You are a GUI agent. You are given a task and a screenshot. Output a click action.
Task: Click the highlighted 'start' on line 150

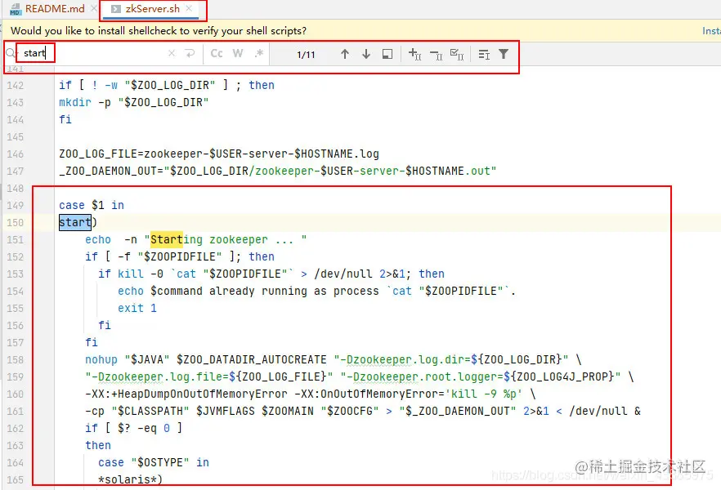click(x=75, y=222)
